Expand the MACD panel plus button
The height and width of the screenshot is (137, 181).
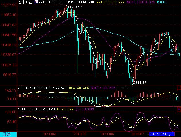point(179,88)
